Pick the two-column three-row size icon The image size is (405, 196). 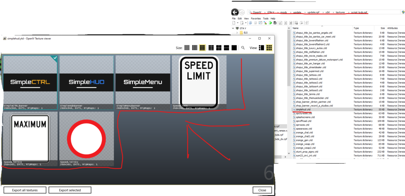(x=211, y=47)
